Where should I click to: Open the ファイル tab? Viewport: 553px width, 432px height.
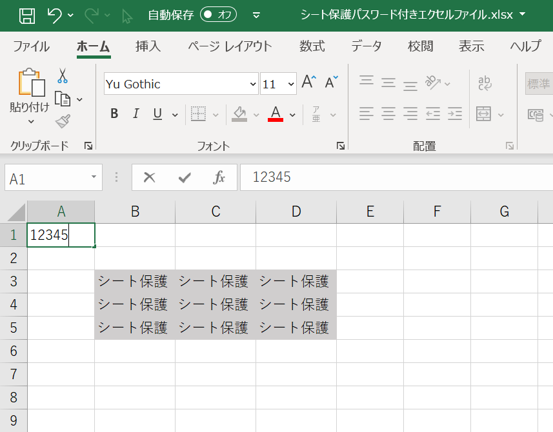tap(31, 46)
